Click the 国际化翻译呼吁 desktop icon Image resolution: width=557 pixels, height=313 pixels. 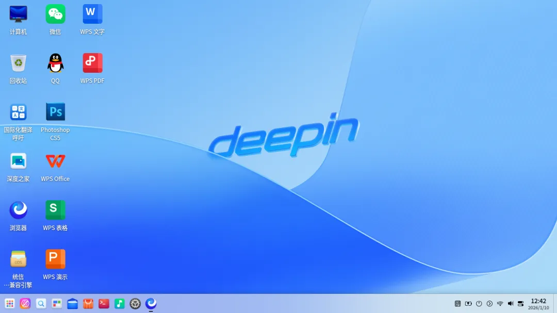(x=18, y=122)
